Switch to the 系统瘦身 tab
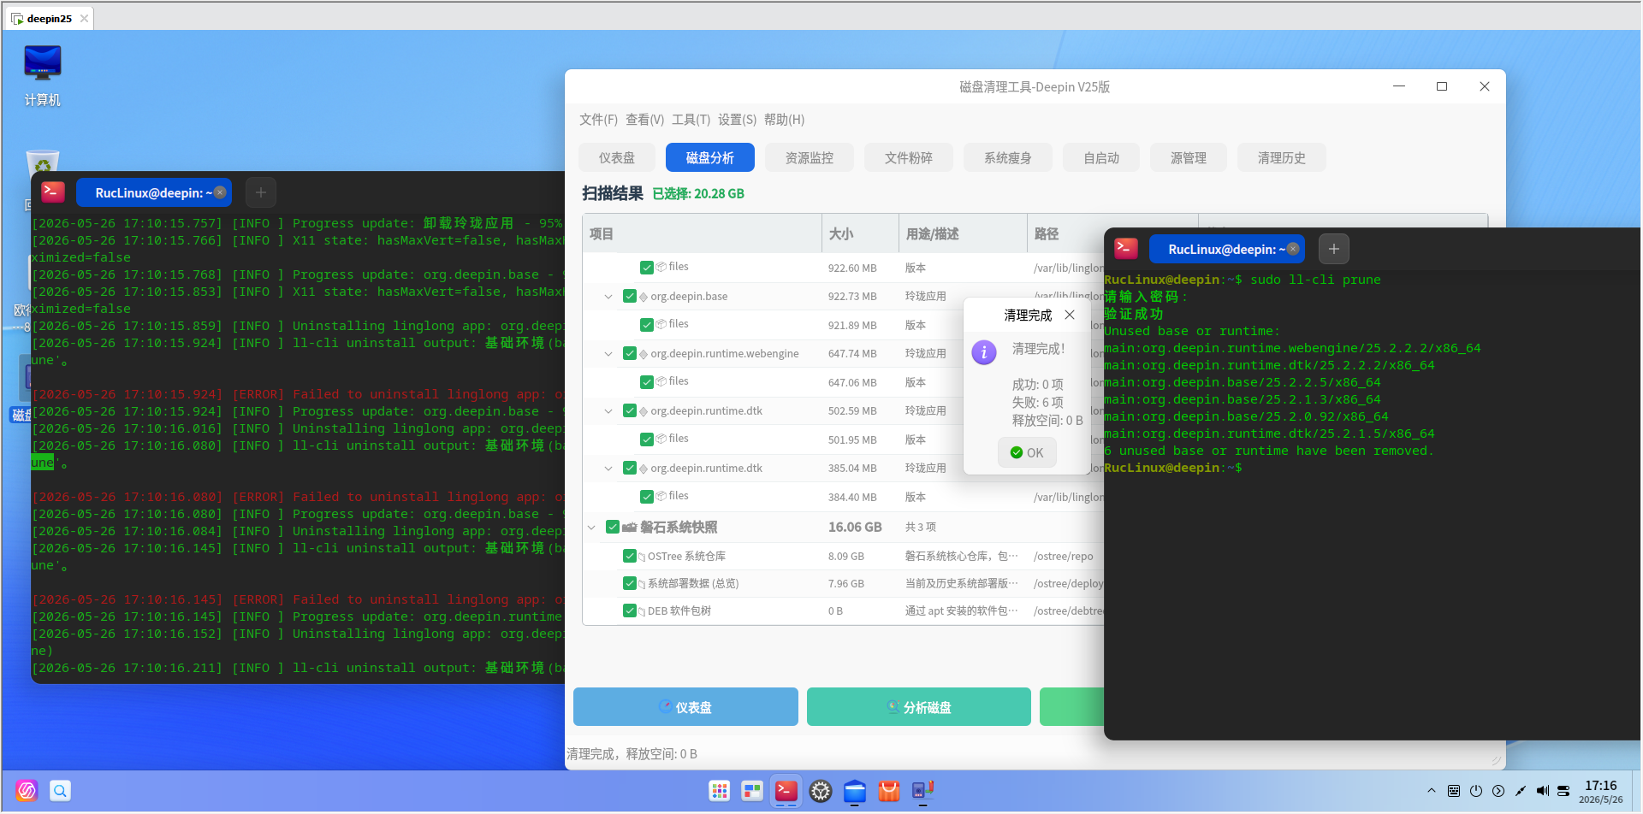The width and height of the screenshot is (1643, 814). click(x=1007, y=158)
